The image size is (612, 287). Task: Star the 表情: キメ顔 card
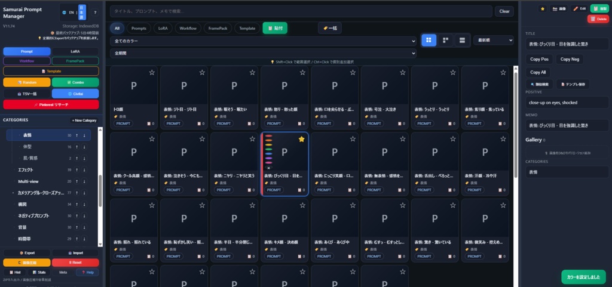pos(302,205)
